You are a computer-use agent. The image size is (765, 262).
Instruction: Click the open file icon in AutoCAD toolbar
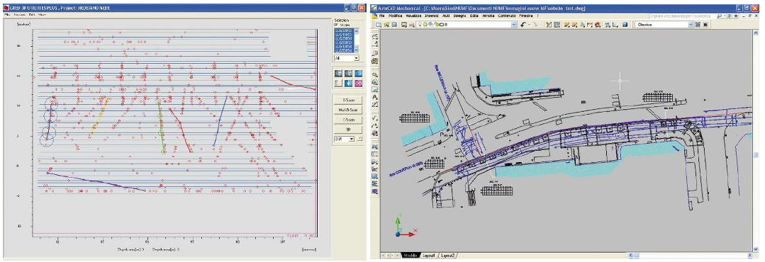click(x=386, y=24)
